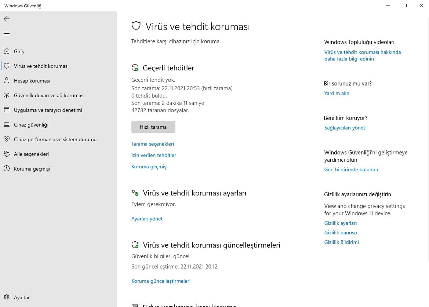Click the refresh icon beside güncelleştirmeleri heading
The height and width of the screenshot is (307, 429).
pyautogui.click(x=135, y=245)
